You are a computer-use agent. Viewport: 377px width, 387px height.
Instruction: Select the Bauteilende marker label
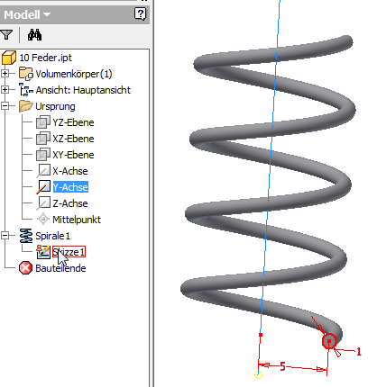[x=60, y=268]
